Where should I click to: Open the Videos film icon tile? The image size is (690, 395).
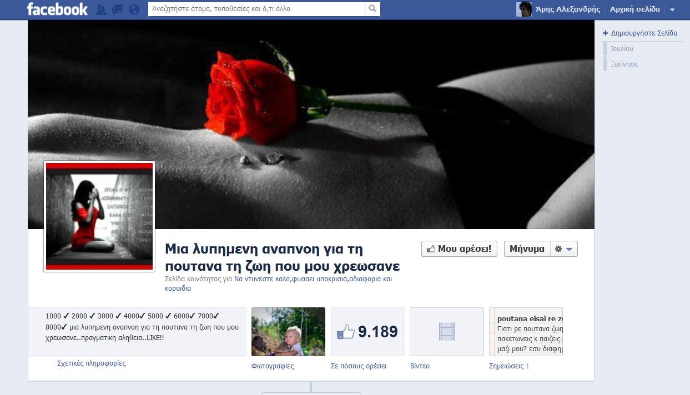[446, 332]
